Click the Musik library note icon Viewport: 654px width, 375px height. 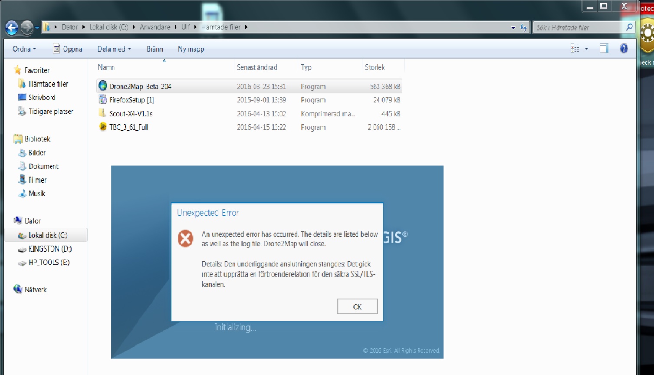22,194
